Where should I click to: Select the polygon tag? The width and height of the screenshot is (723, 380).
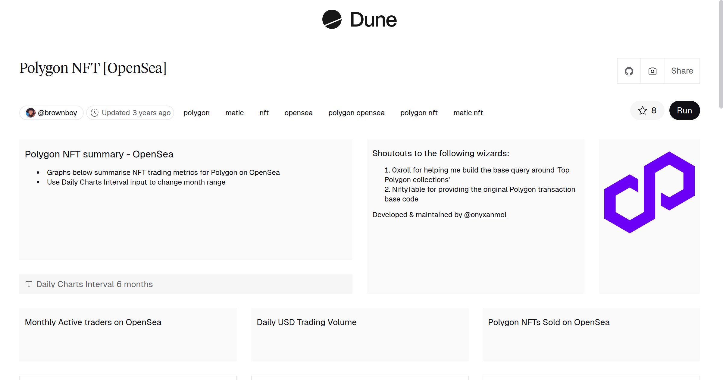pos(196,113)
